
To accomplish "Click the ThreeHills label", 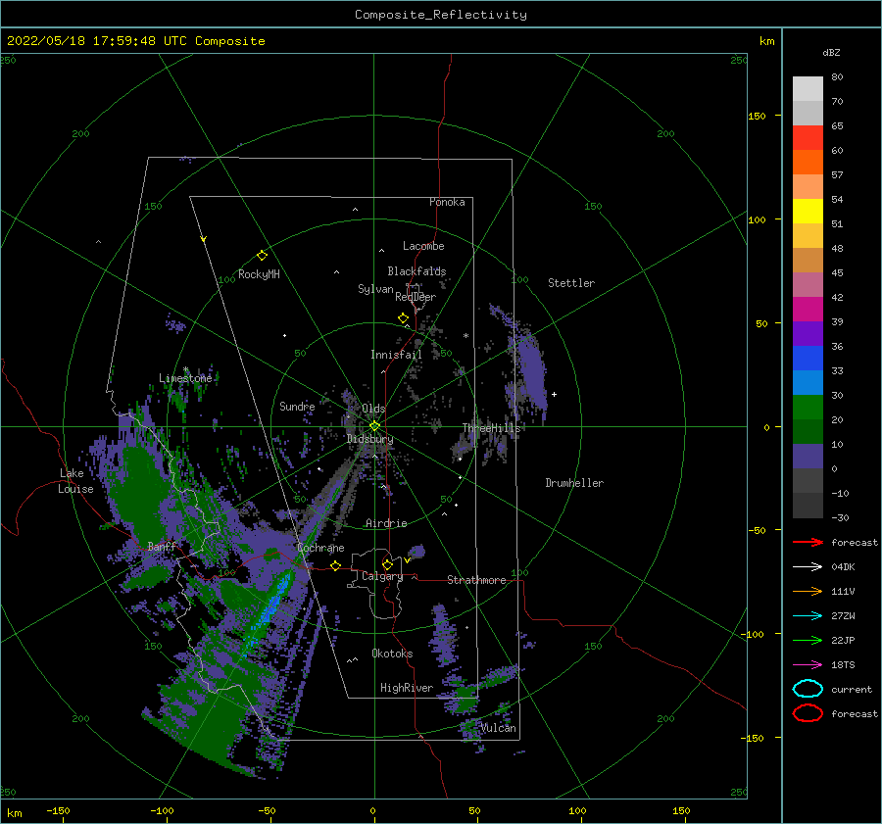I will [491, 428].
